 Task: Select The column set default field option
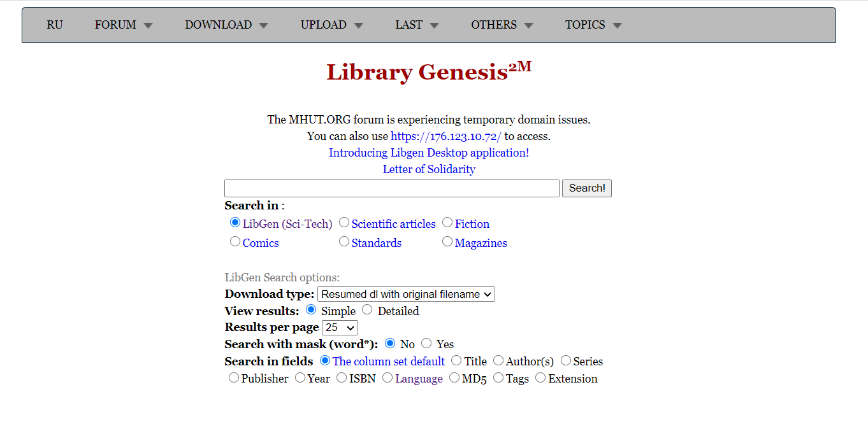click(325, 360)
